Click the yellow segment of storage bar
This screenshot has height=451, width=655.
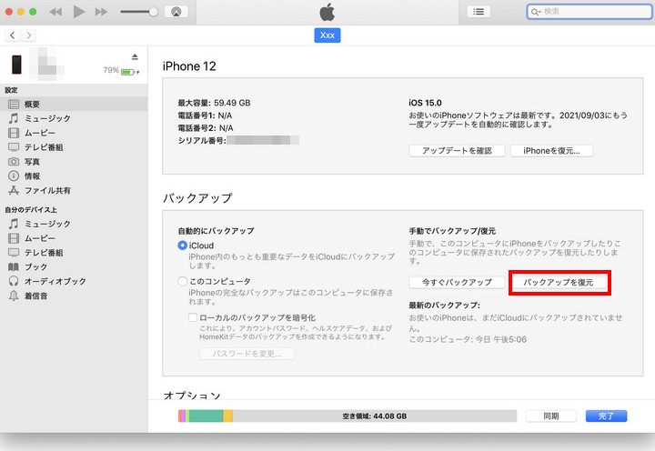point(227,416)
